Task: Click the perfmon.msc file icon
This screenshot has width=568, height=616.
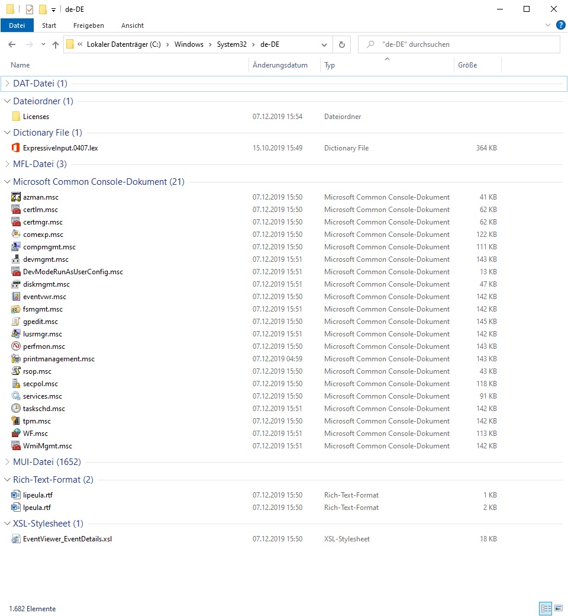Action: pos(16,346)
